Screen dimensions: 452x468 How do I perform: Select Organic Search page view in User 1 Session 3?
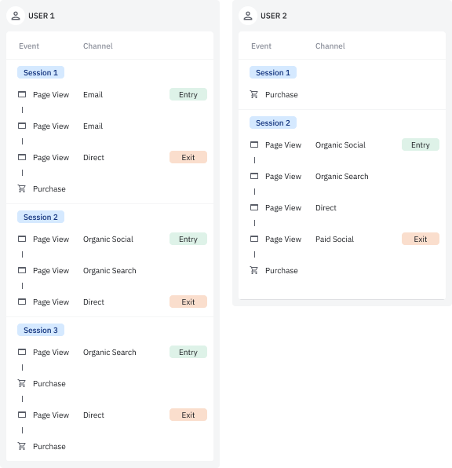(x=110, y=353)
